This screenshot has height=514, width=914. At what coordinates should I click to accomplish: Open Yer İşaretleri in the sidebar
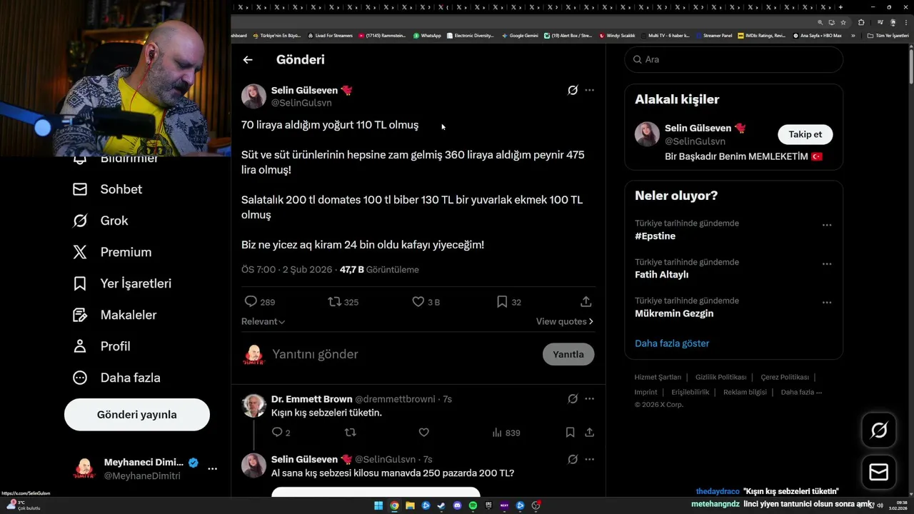coord(122,283)
